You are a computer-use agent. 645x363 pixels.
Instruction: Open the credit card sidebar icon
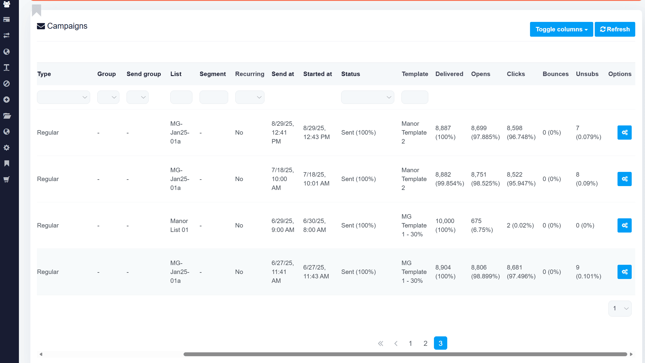tap(7, 20)
